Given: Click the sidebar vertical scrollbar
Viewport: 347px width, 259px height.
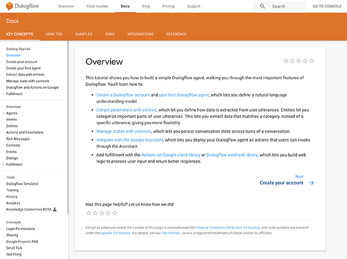Looking at the screenshot, I should pyautogui.click(x=68, y=127).
